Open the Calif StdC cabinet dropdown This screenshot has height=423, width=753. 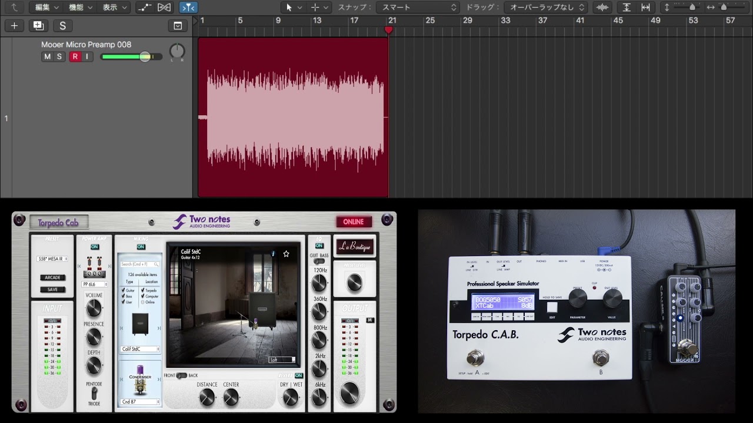pos(140,349)
